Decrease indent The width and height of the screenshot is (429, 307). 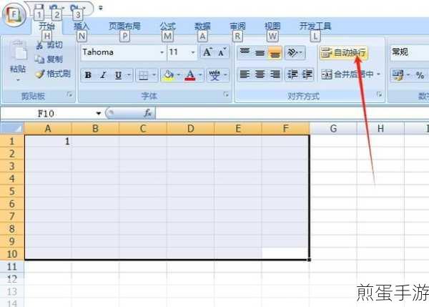click(292, 74)
